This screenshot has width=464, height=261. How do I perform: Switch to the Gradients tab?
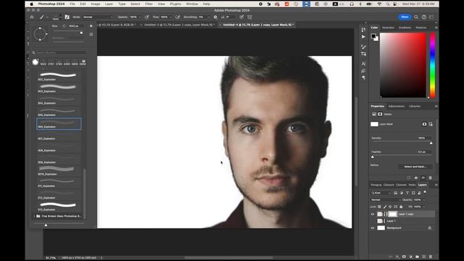coord(405,28)
